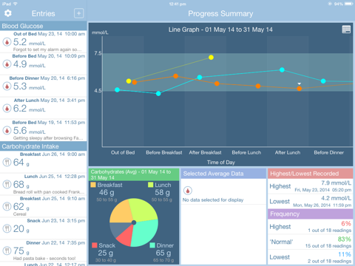This screenshot has height=266, width=355.
Task: Tap the yellow Breakfast legend swatch
Action: 93,185
